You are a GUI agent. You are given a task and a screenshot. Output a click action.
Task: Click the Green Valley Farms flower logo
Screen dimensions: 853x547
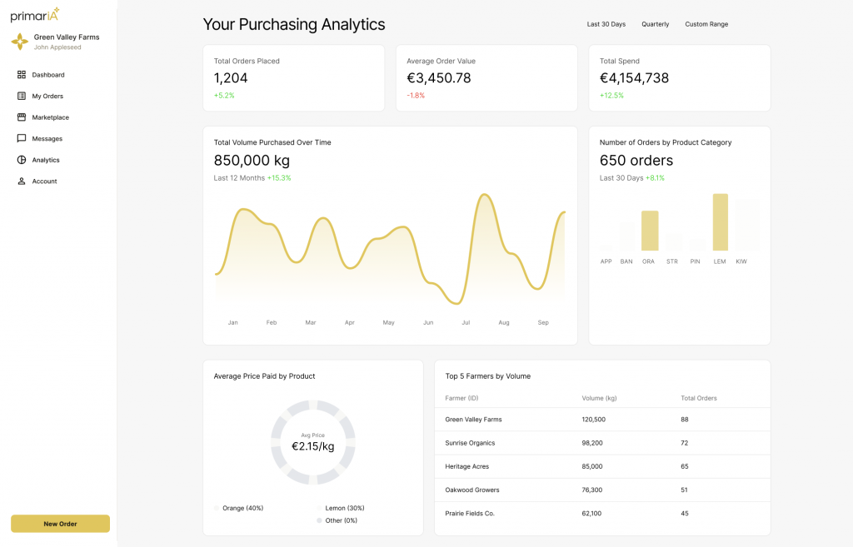(19, 42)
